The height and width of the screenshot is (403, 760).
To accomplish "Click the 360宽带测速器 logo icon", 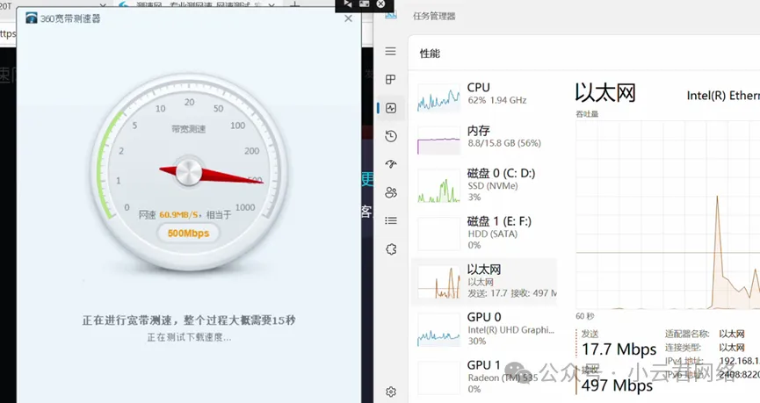I will click(x=32, y=18).
